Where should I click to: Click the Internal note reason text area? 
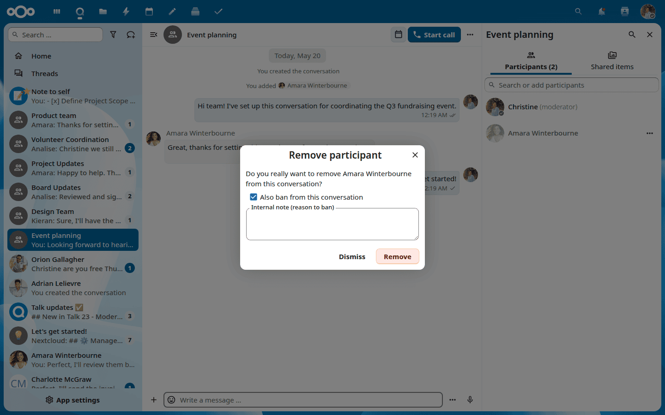pyautogui.click(x=332, y=224)
